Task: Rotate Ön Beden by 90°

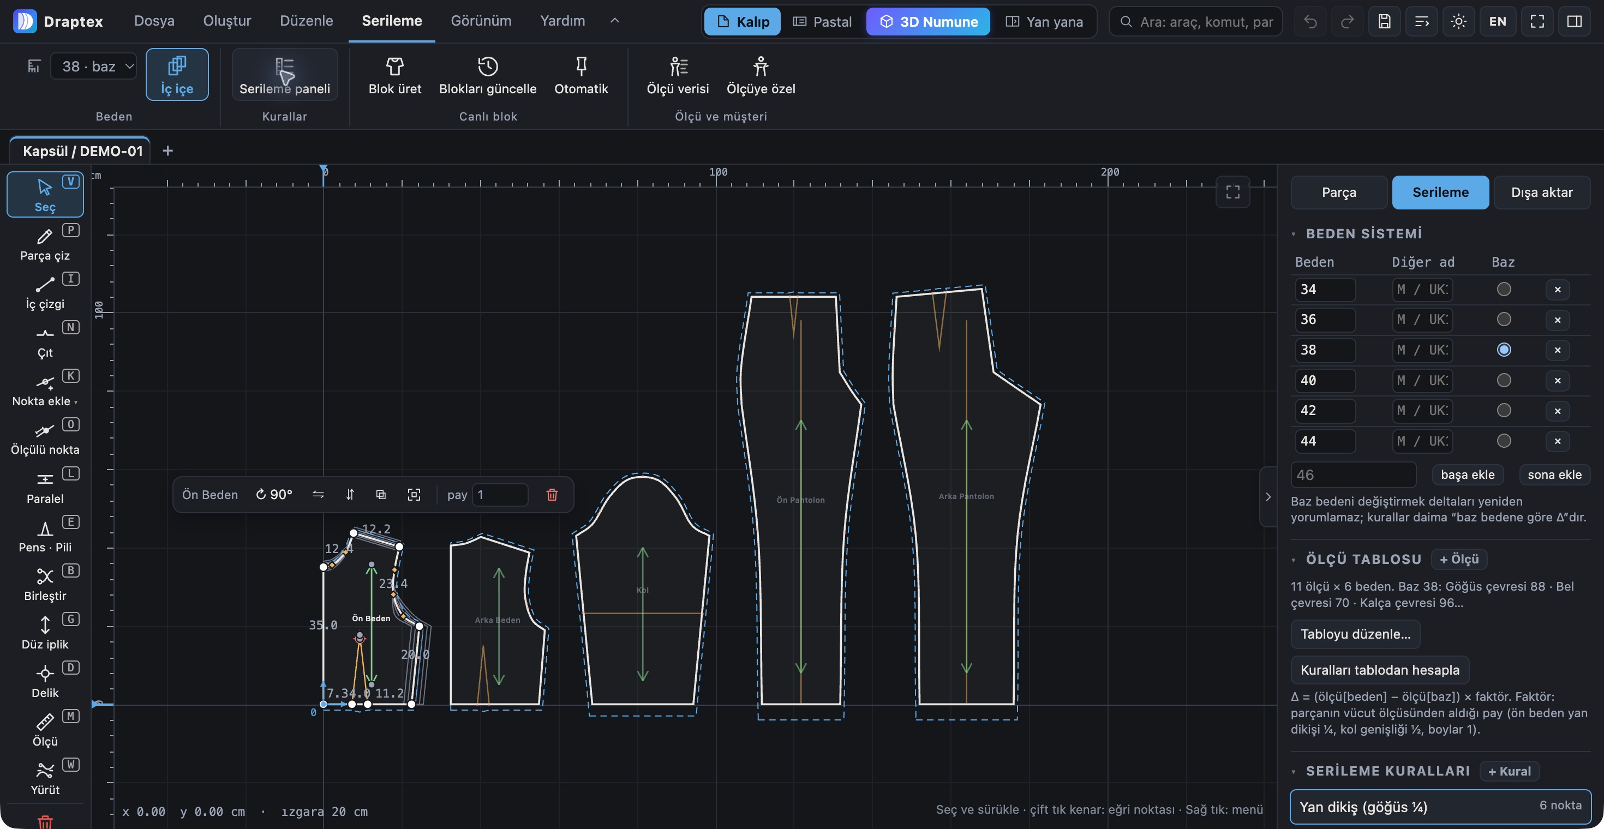Action: tap(274, 495)
